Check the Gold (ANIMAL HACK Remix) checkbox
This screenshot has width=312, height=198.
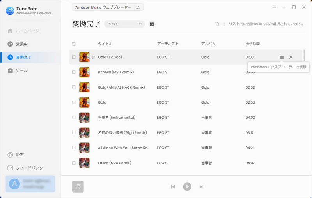click(x=74, y=87)
